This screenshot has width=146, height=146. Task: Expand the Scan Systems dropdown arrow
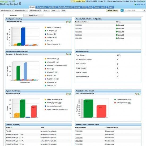point(41,10)
